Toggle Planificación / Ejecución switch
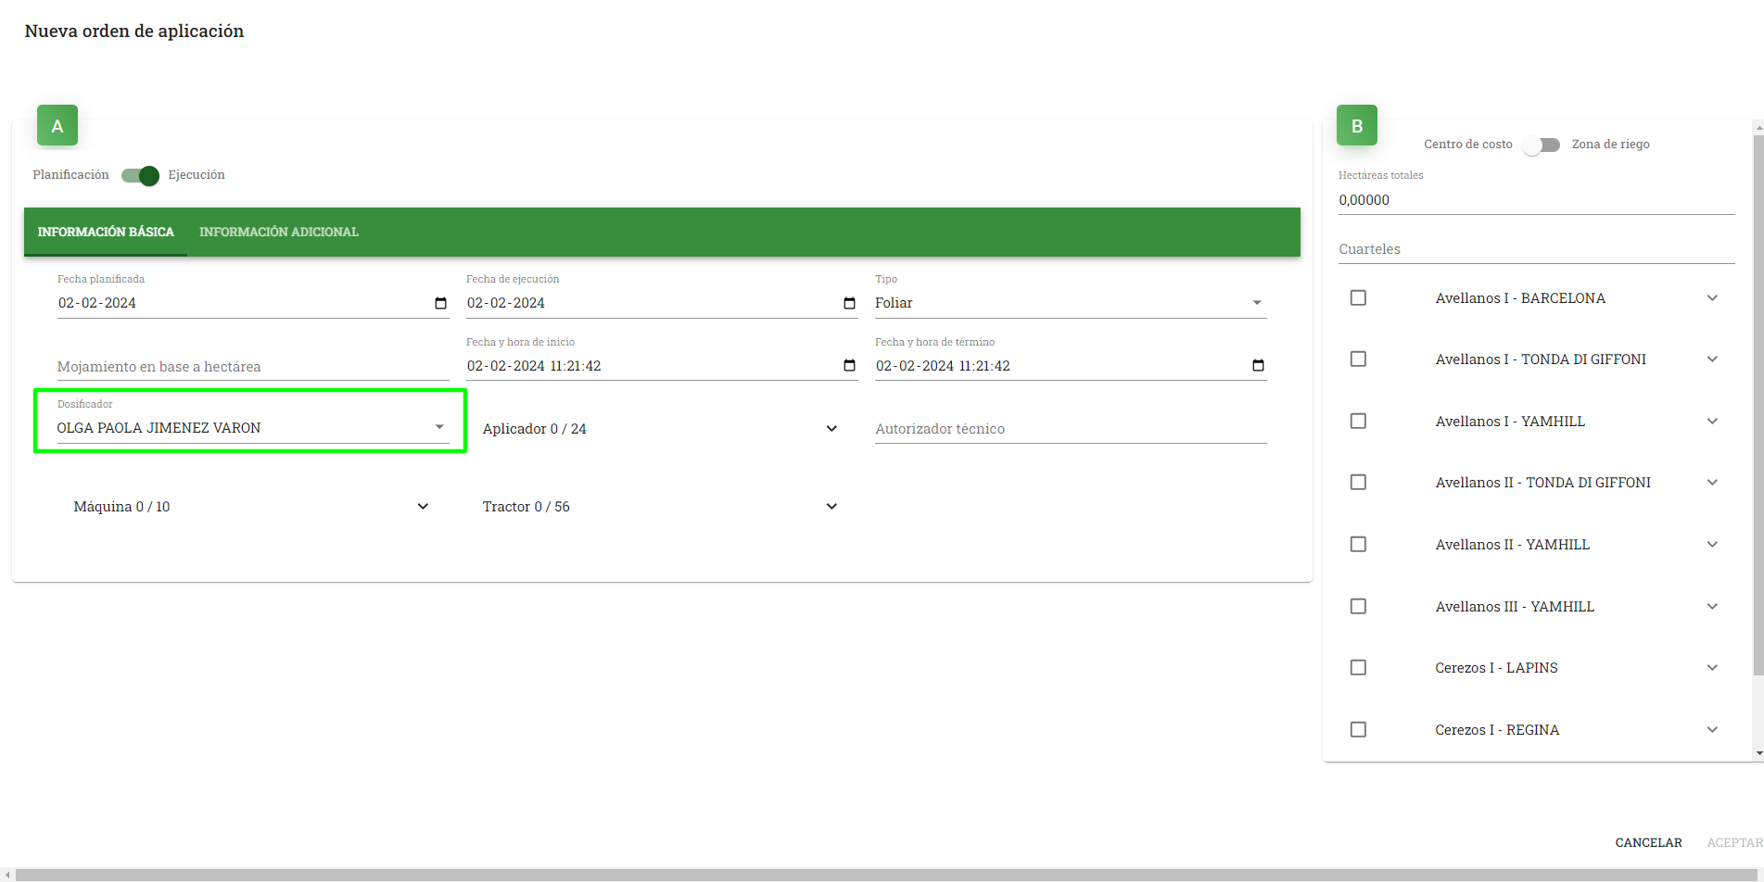The image size is (1764, 882). pos(140,175)
